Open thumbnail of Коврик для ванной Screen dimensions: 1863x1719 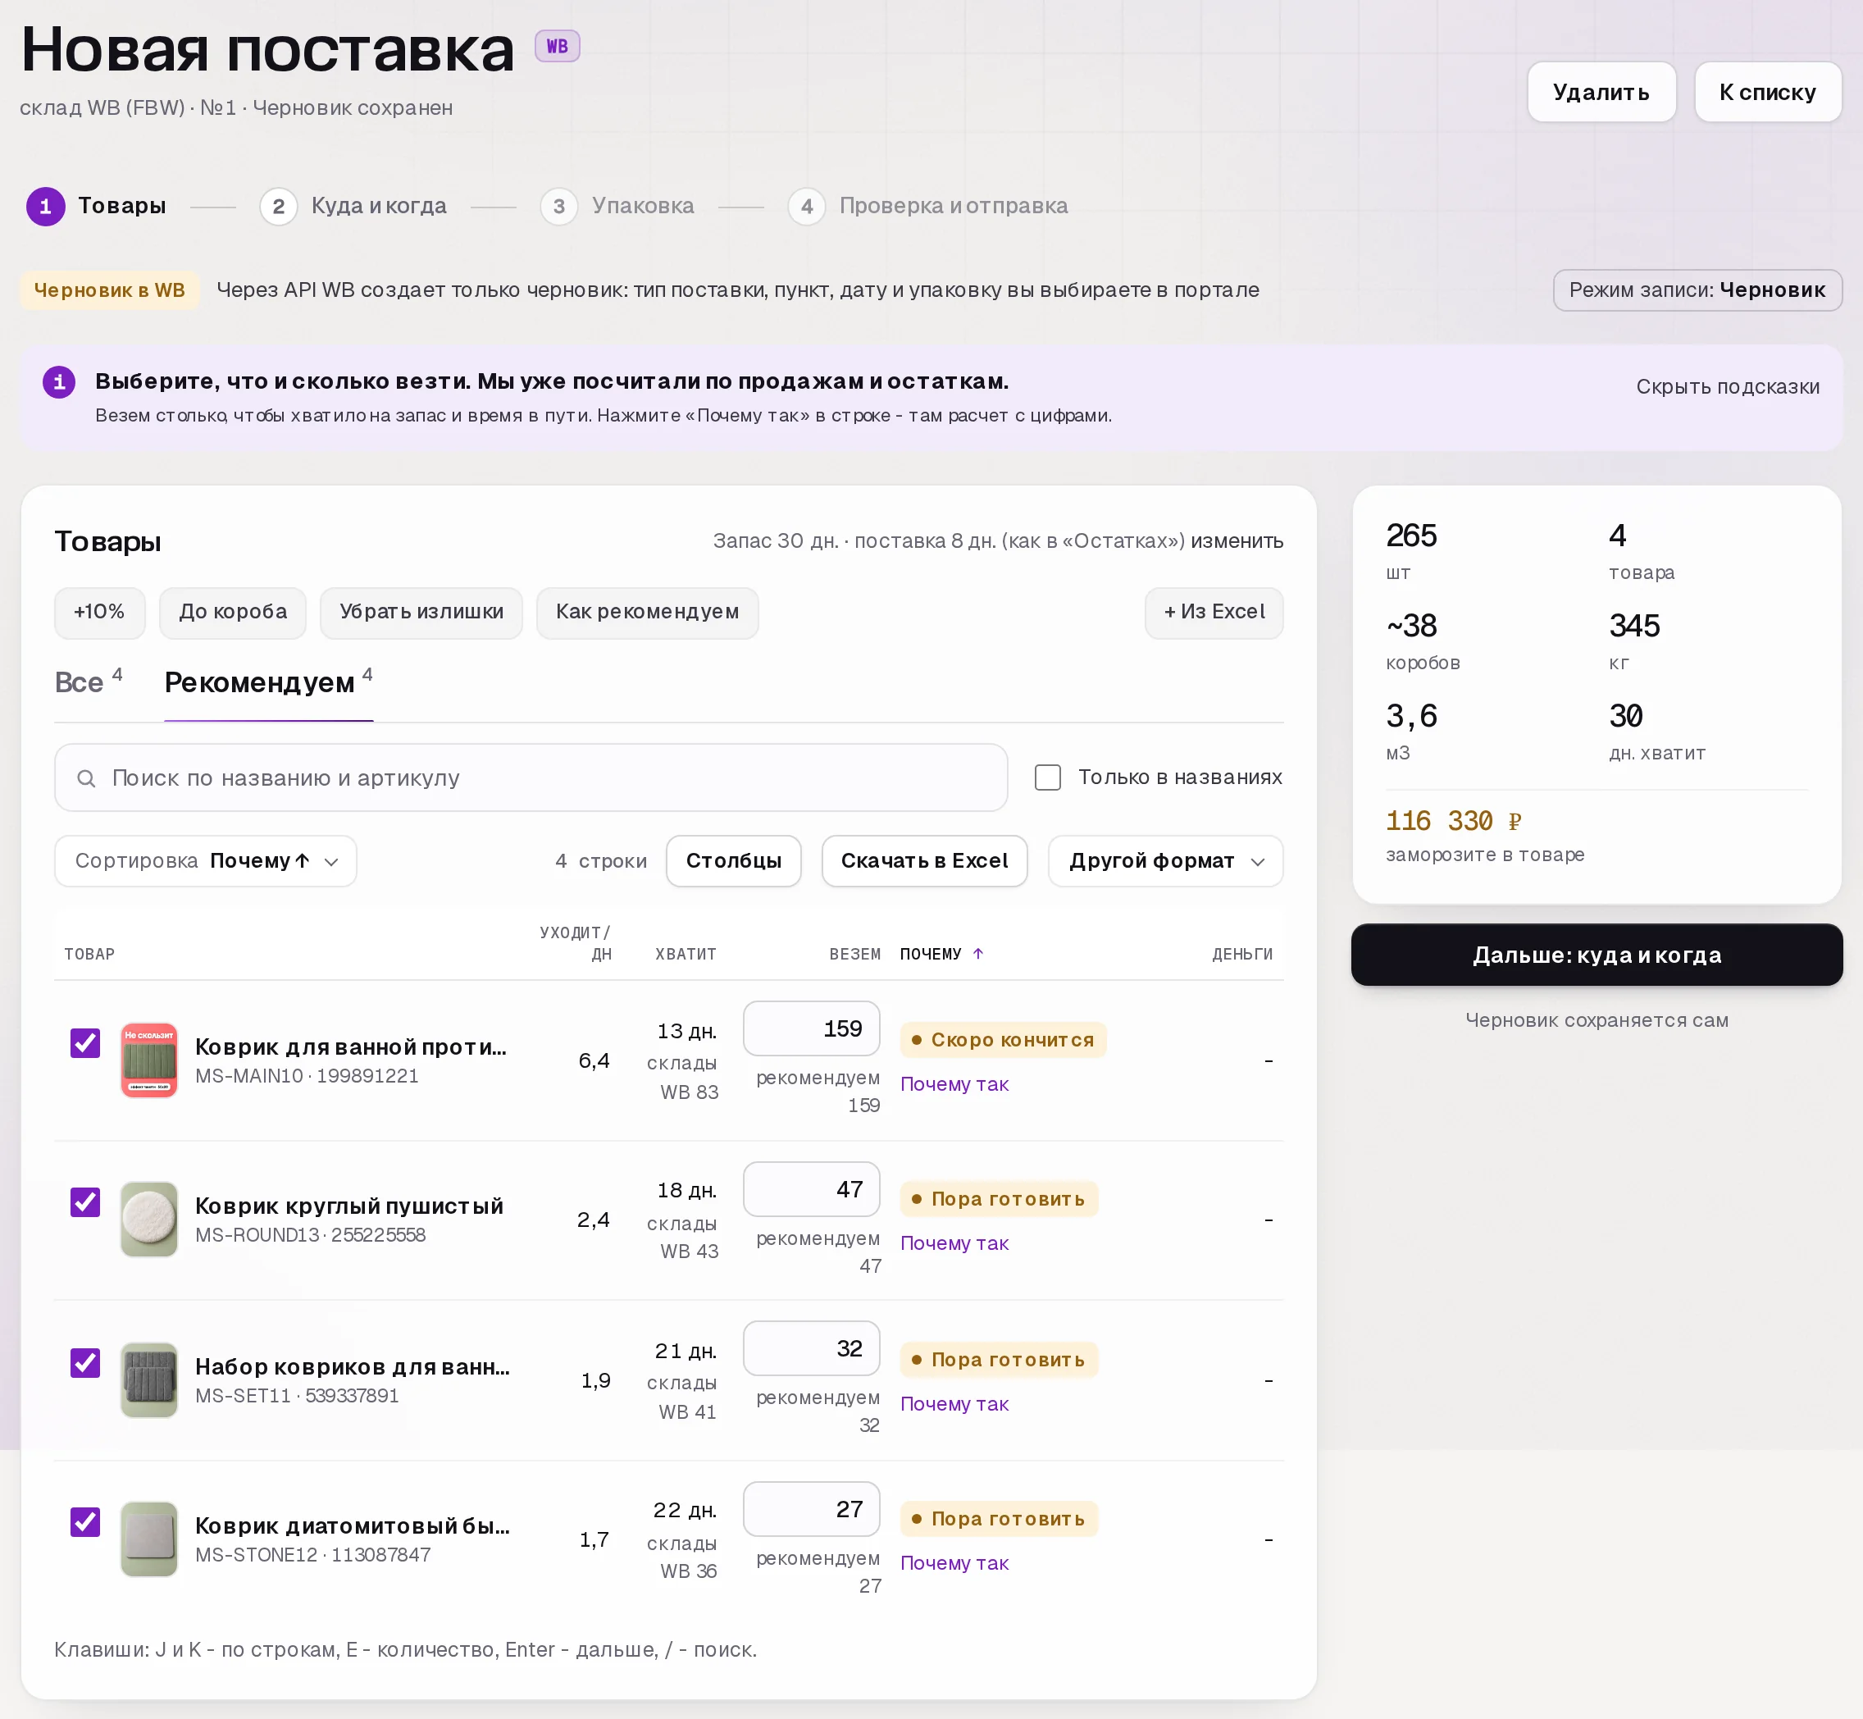pyautogui.click(x=148, y=1060)
